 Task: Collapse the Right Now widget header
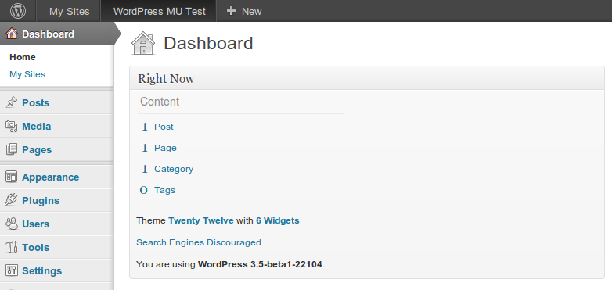tap(367, 78)
